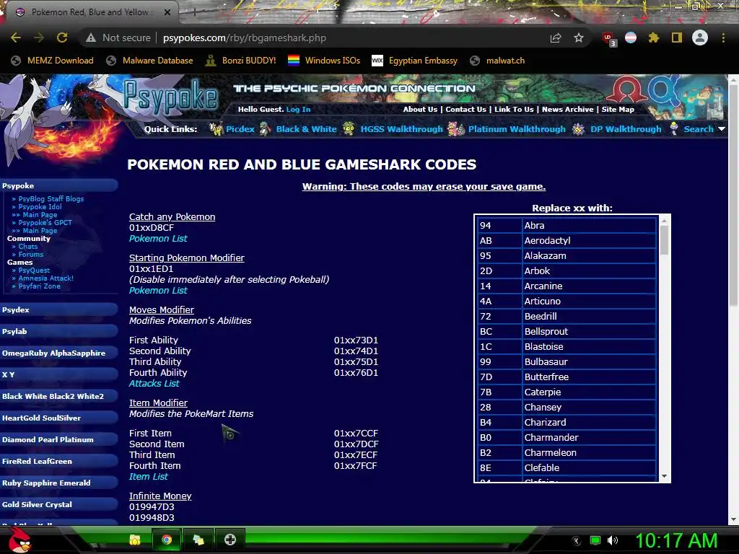Open the uBlock Origin extension icon
This screenshot has width=739, height=554.
(608, 39)
